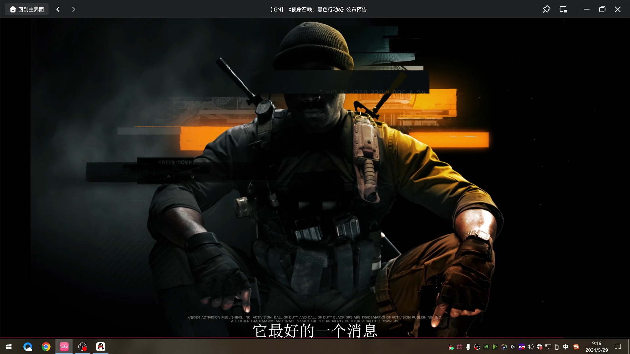The image size is (630, 354).
Task: Open microphone tray icon
Action: [x=468, y=347]
